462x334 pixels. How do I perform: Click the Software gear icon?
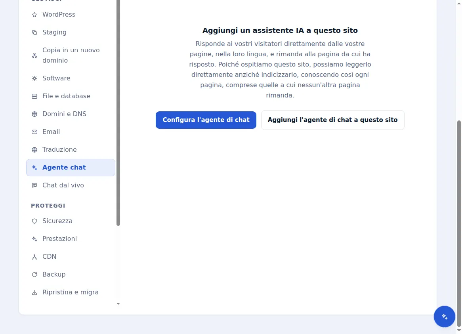[34, 78]
